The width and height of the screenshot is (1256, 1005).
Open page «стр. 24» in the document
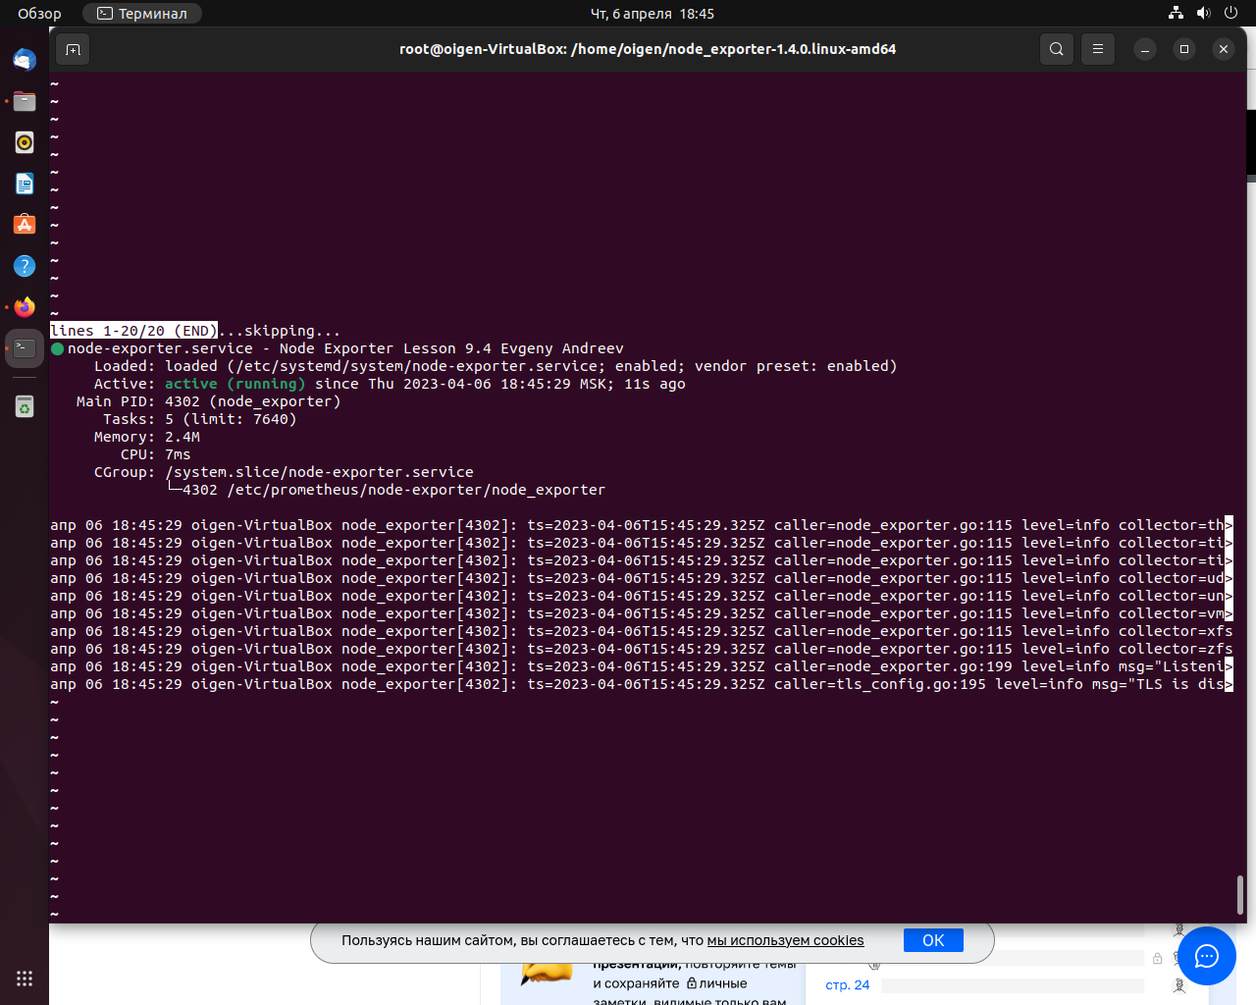coord(846,984)
